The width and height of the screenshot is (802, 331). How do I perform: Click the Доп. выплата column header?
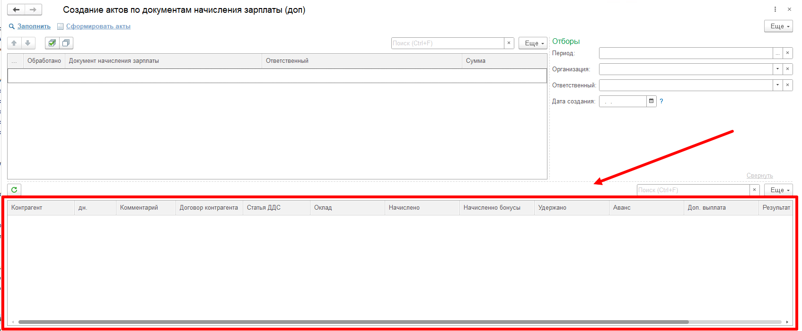click(x=722, y=208)
